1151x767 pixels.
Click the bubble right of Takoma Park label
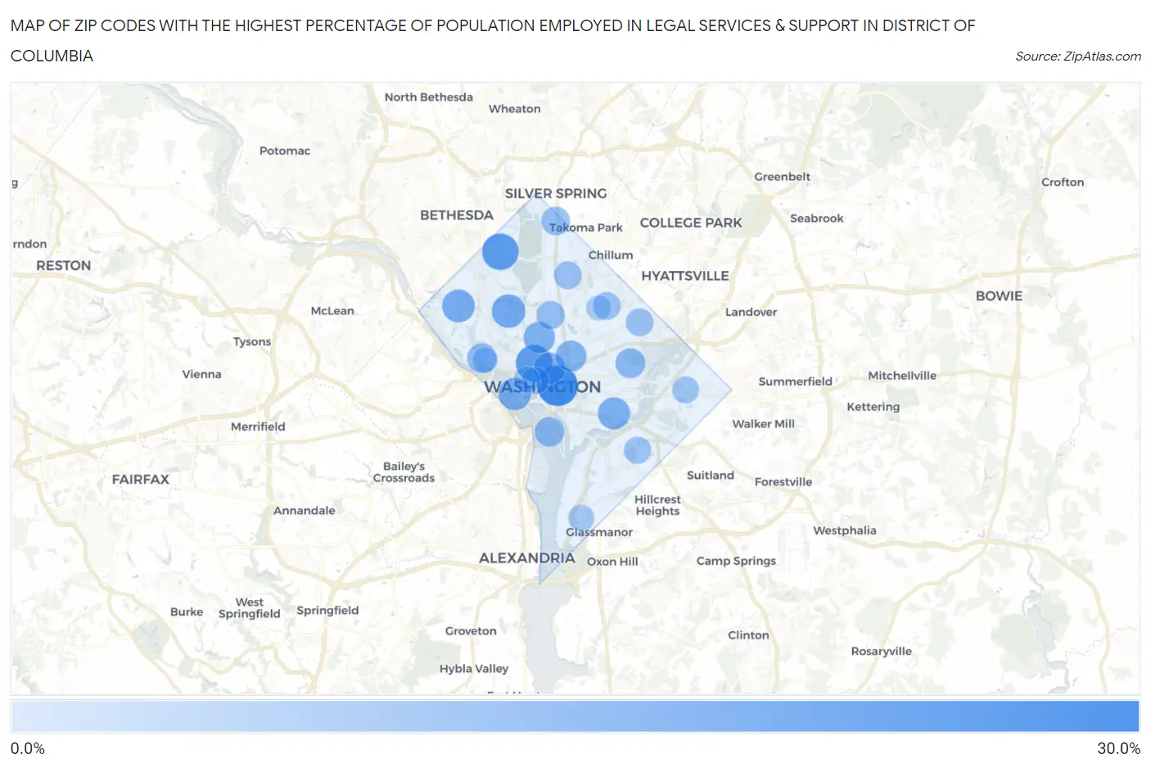point(555,221)
